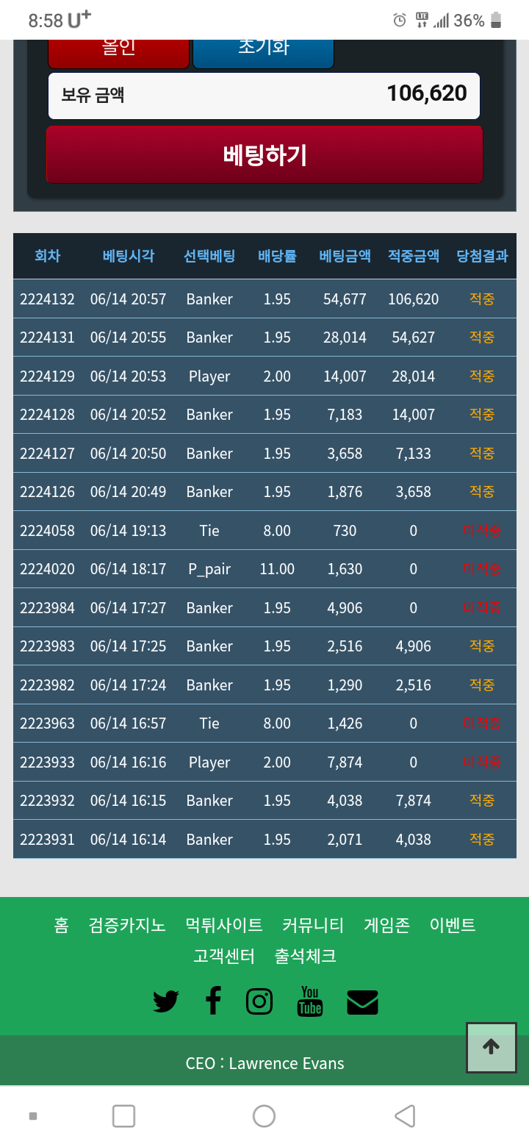
Task: Open the 출석체크 footer link
Action: pos(306,956)
